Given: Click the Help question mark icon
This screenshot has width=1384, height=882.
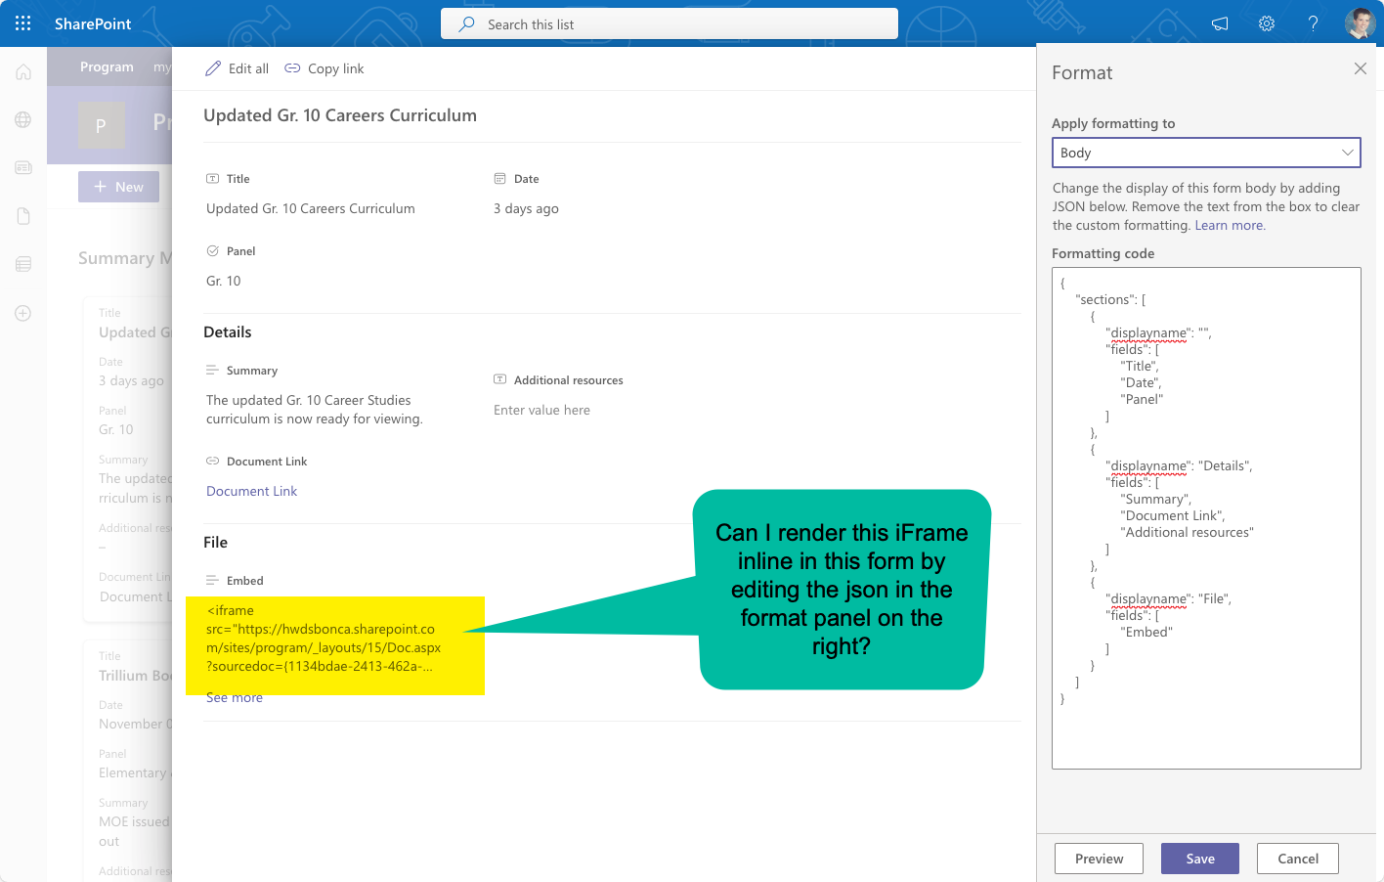Looking at the screenshot, I should click(1313, 23).
